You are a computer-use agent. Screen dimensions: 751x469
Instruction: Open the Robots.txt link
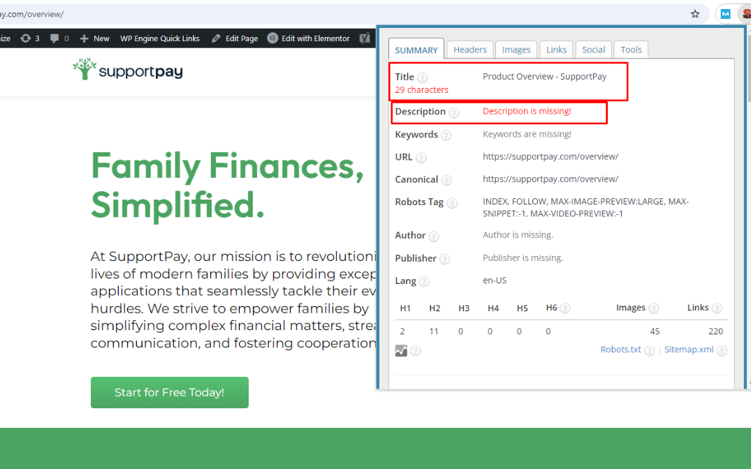pos(620,350)
